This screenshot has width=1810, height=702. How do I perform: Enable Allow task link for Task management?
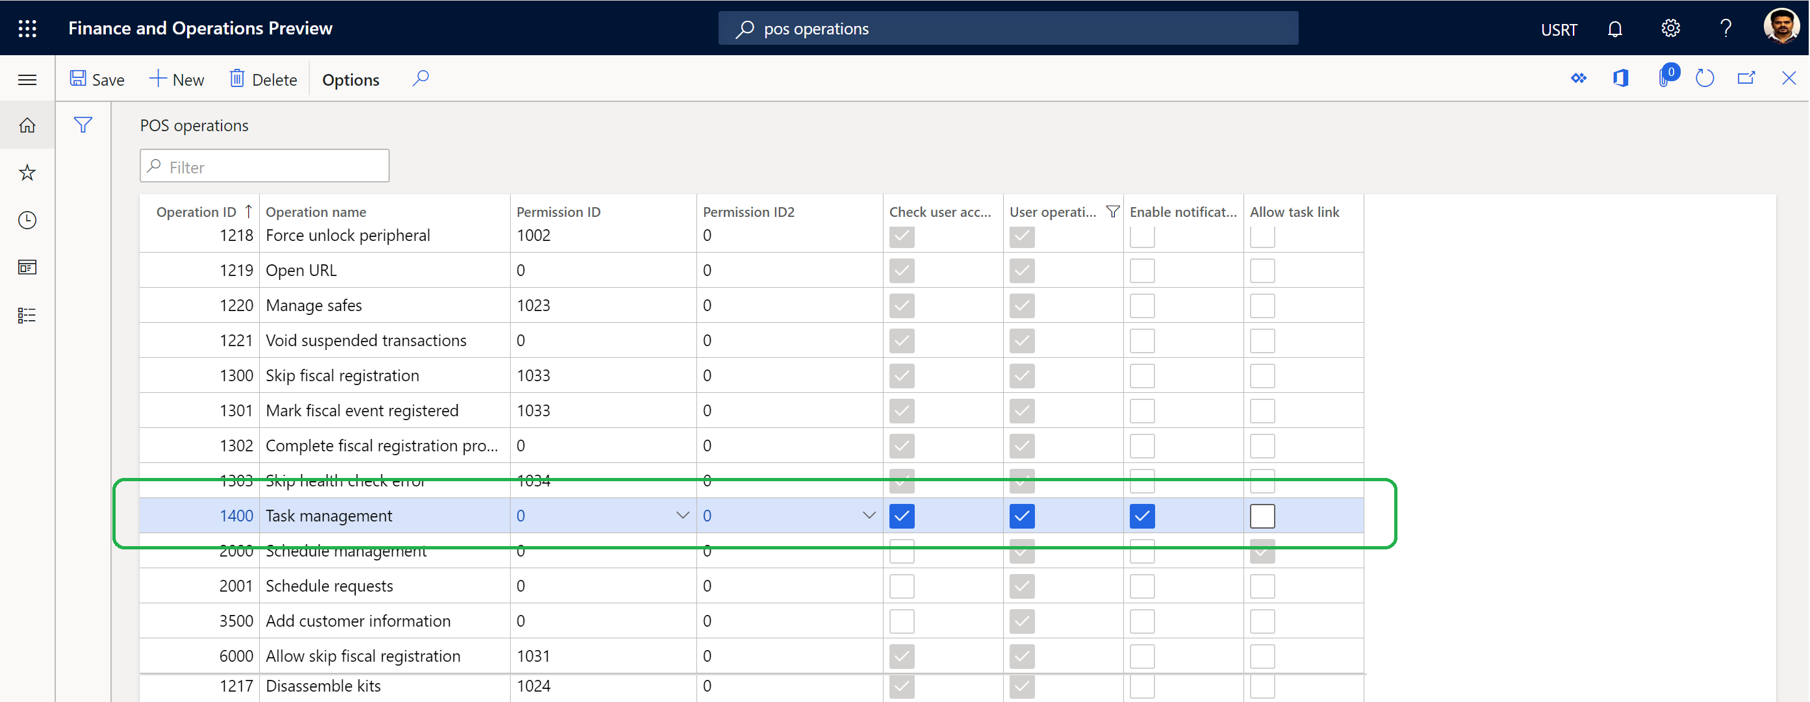1262,516
